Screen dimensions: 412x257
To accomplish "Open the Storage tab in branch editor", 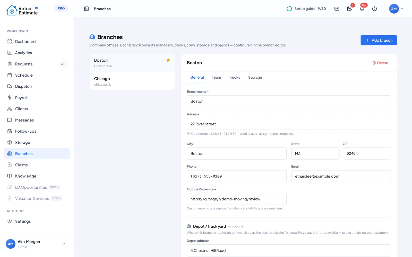I will [255, 77].
